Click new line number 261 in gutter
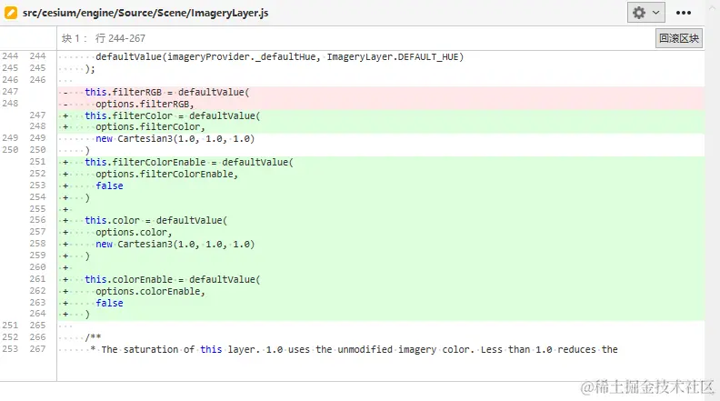The width and height of the screenshot is (720, 401). tap(37, 279)
